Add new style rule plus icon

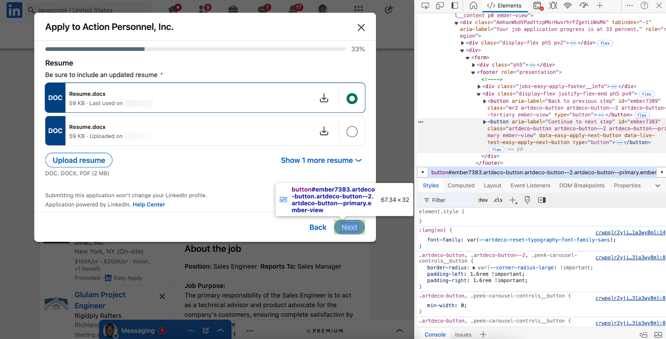[x=513, y=200]
